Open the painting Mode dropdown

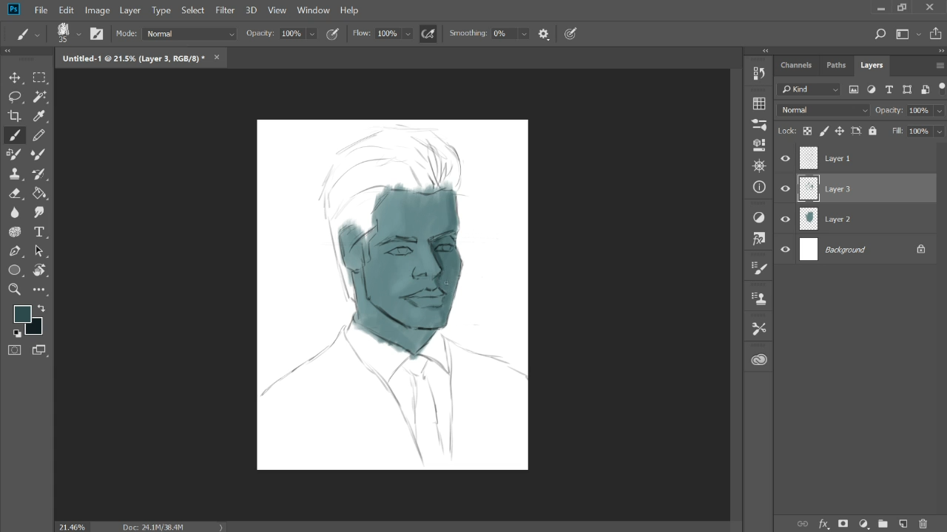191,34
